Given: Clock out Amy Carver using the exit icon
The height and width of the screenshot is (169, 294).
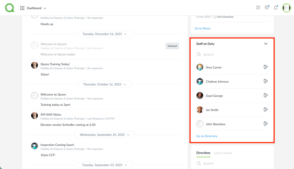Looking at the screenshot, I should [x=266, y=67].
